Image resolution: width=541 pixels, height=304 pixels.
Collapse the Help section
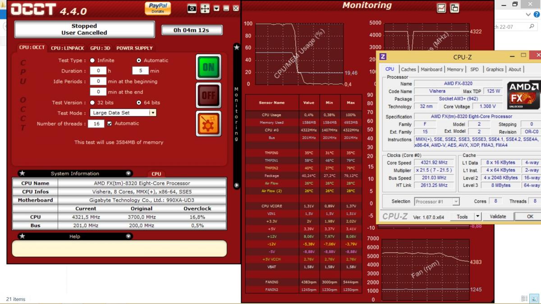[128, 236]
